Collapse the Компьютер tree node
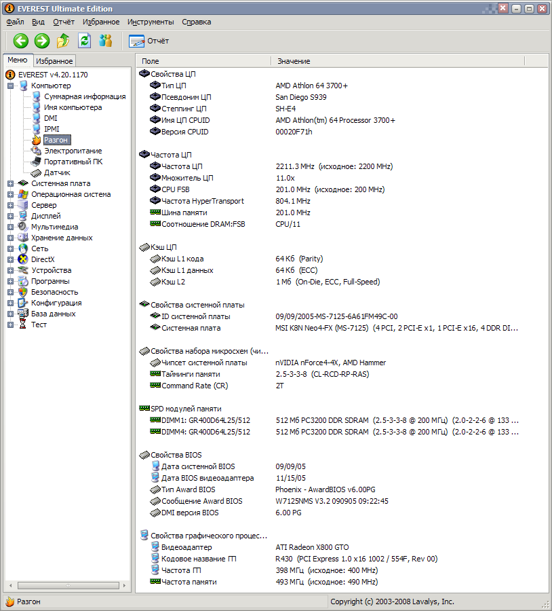 click(x=10, y=86)
